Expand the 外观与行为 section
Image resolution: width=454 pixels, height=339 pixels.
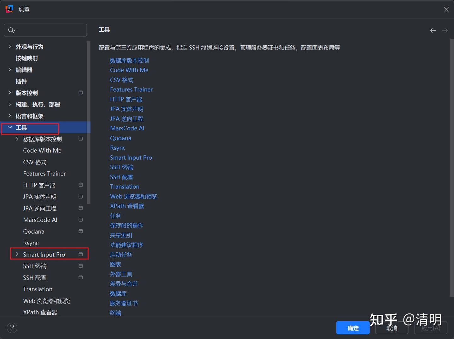[x=10, y=46]
